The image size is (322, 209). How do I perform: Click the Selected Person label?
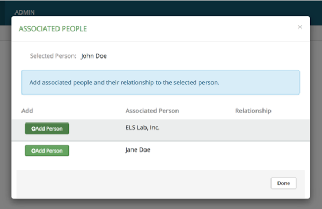coord(53,56)
